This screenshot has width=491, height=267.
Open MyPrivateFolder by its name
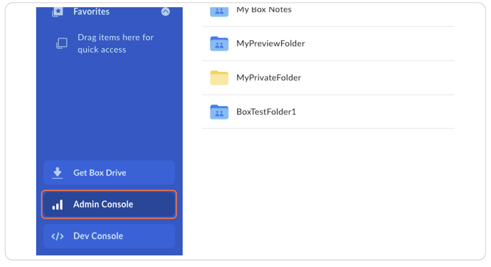[x=269, y=78]
